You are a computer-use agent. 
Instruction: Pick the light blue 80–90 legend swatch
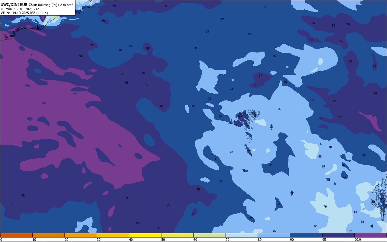point(274,235)
